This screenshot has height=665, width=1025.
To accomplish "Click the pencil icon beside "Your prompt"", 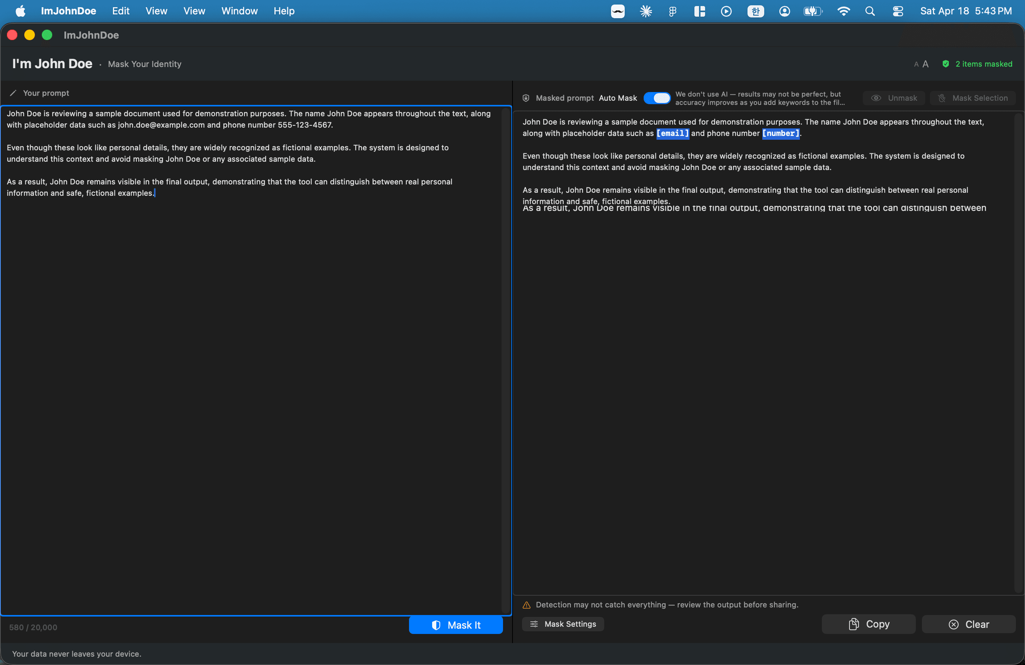I will [x=13, y=93].
